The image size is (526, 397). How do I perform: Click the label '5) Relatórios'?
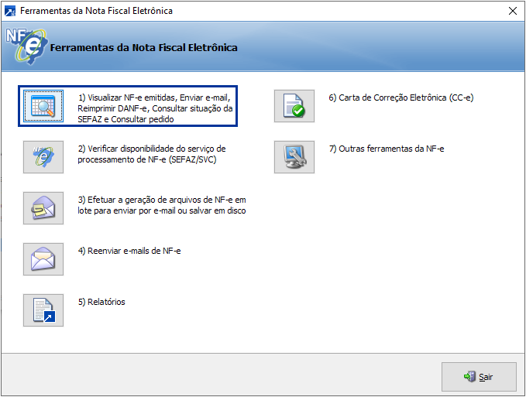pyautogui.click(x=101, y=302)
